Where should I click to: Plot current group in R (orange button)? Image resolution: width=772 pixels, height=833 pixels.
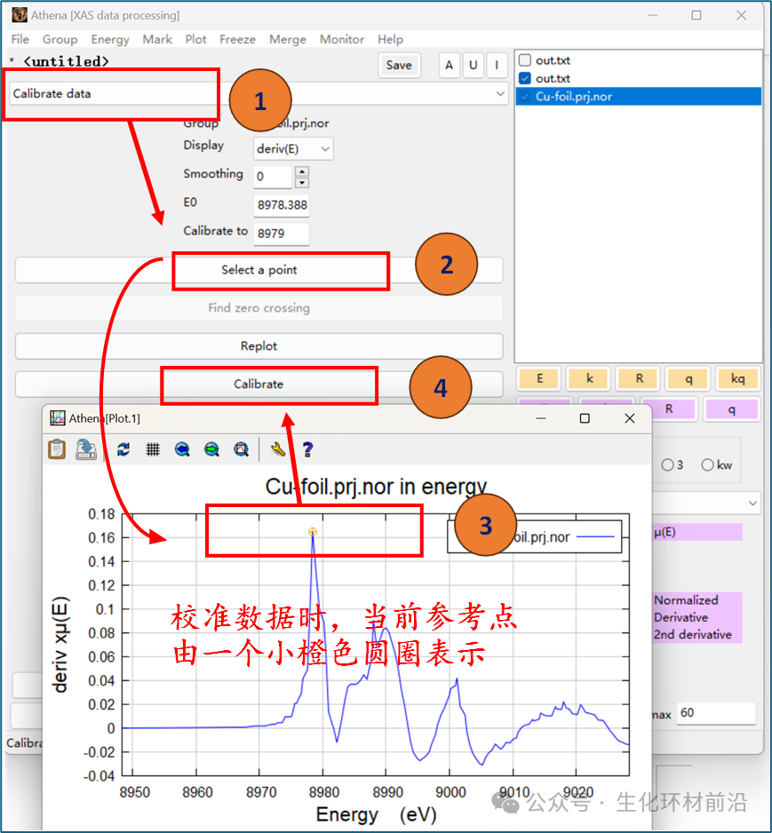click(x=639, y=378)
